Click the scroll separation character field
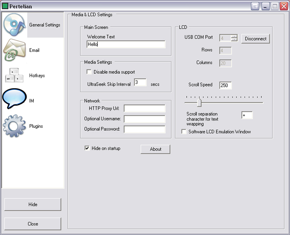290x235 pixels. (x=247, y=115)
